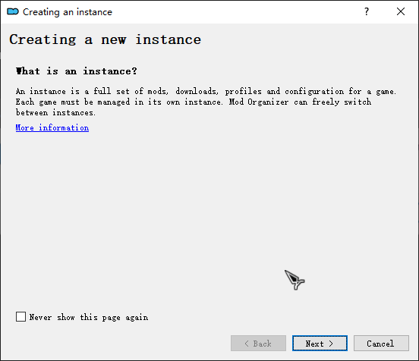The image size is (419, 361).
Task: Open the More information link
Action: click(x=52, y=127)
